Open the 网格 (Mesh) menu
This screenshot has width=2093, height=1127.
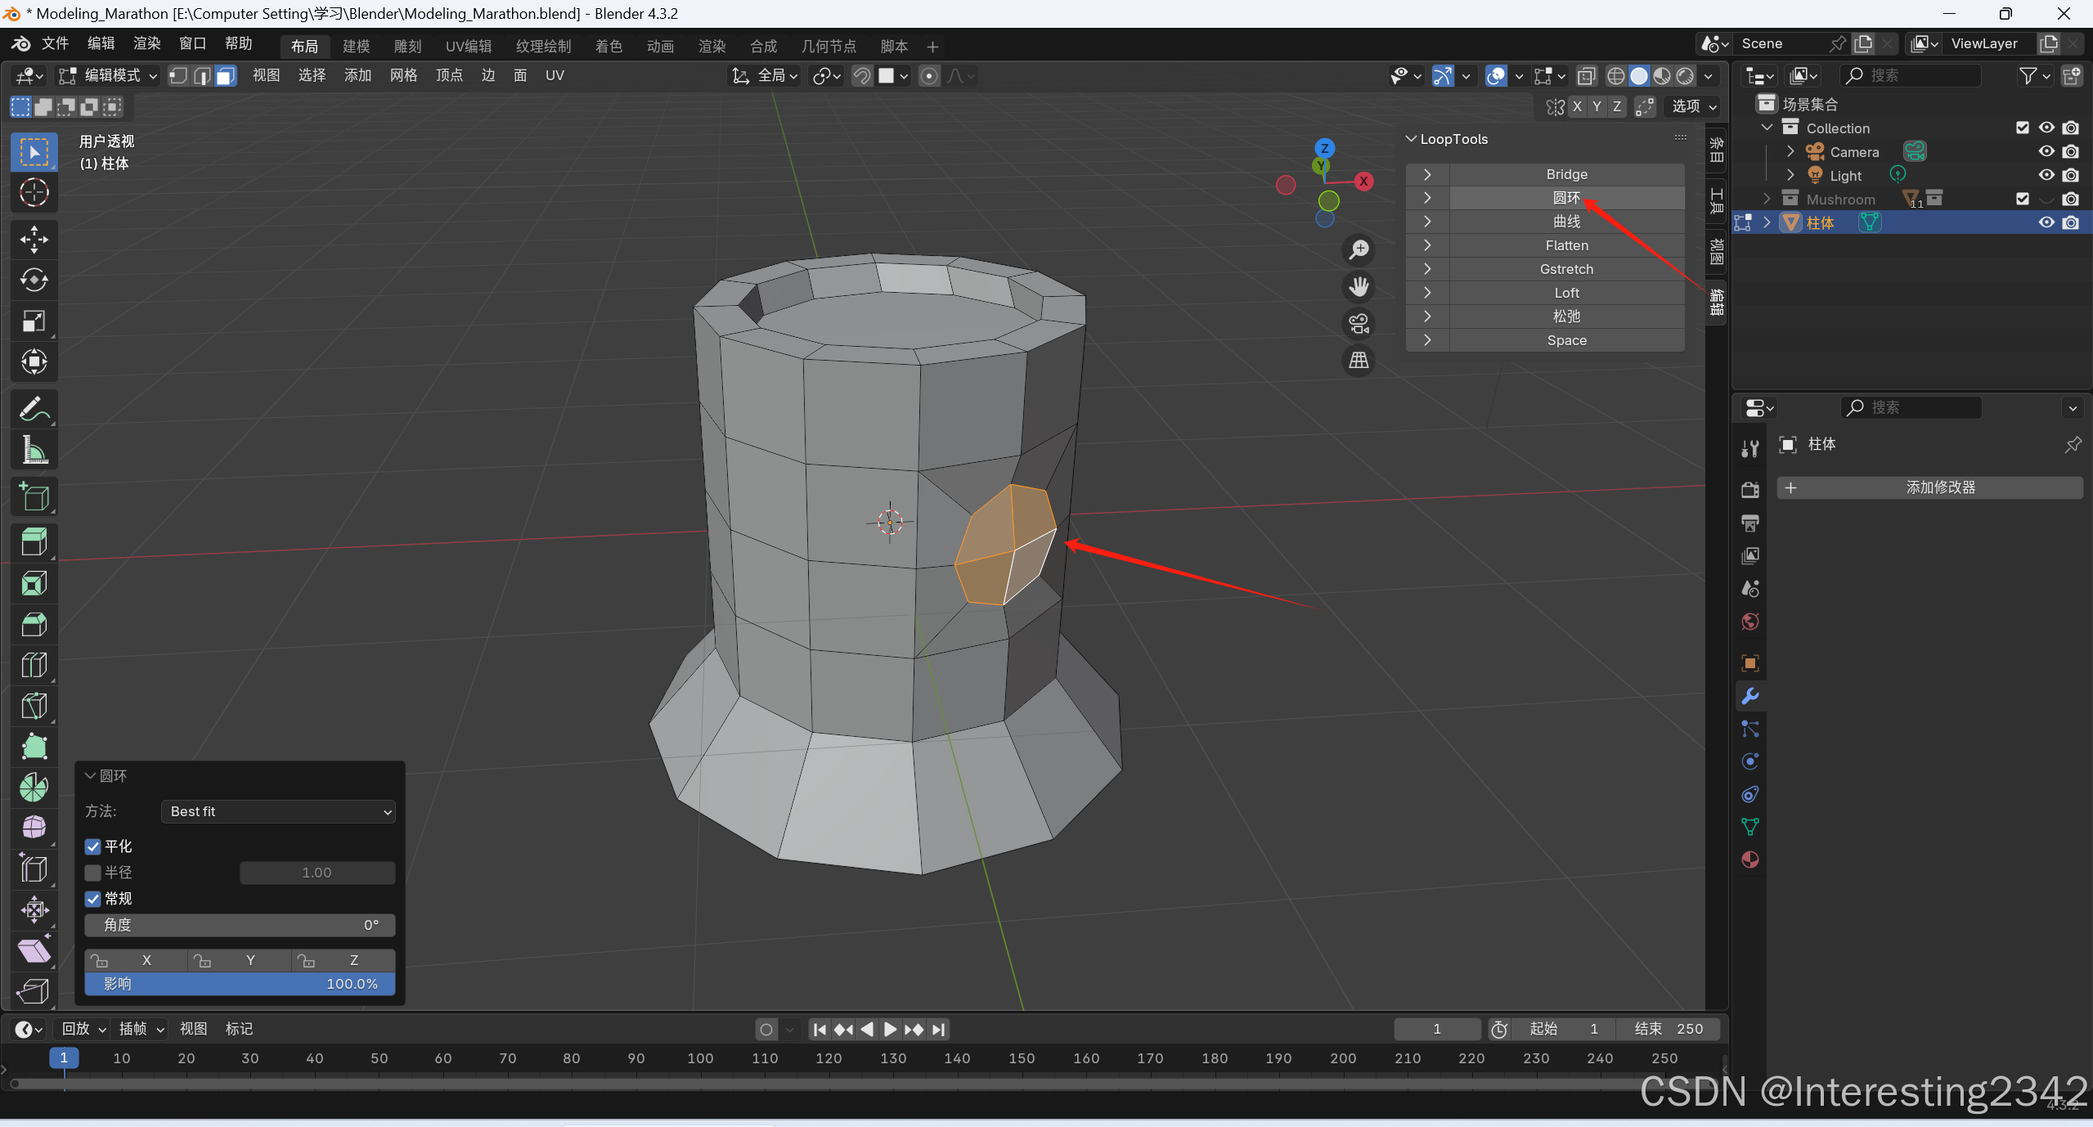[403, 75]
